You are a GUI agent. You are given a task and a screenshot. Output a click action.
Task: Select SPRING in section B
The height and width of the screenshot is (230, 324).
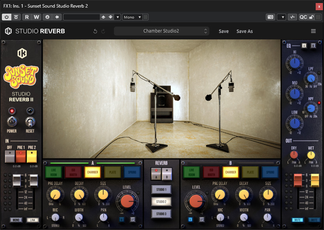click(270, 172)
